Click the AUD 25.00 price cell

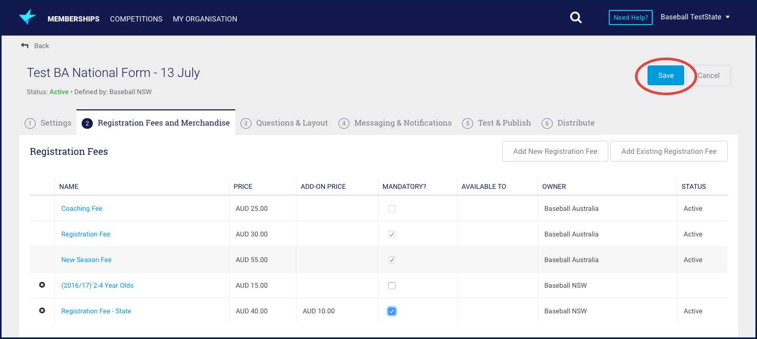click(251, 208)
